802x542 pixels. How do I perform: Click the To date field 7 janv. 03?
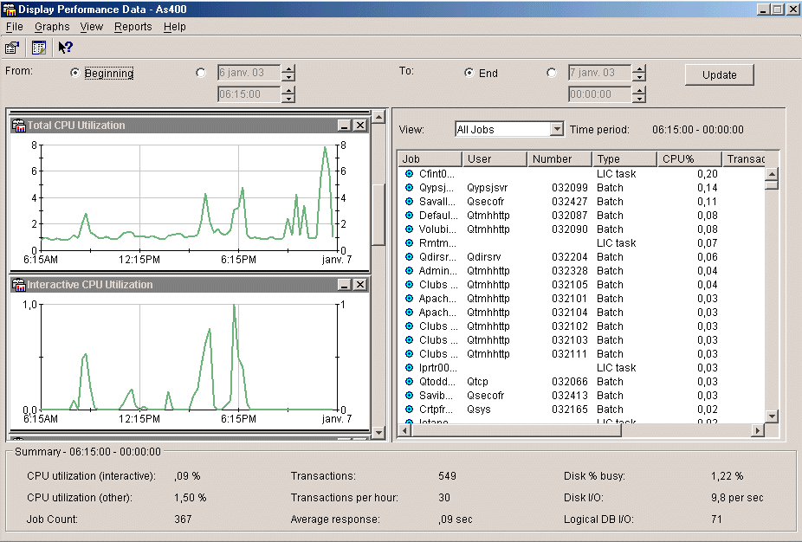599,73
